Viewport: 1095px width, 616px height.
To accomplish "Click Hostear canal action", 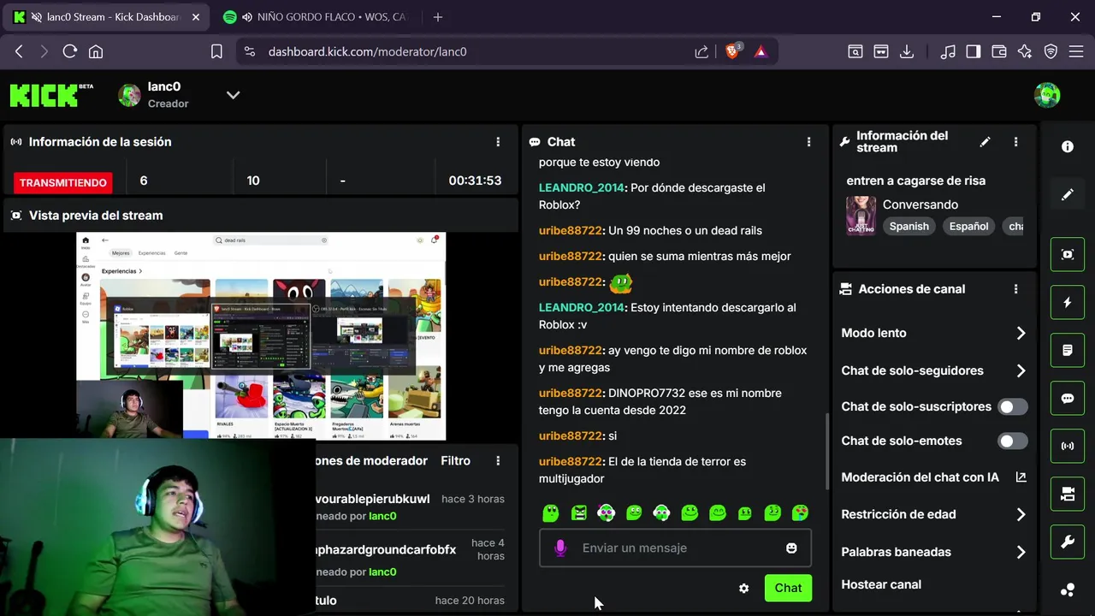I will click(x=881, y=585).
